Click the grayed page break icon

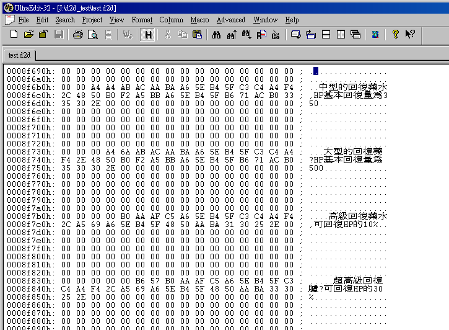tap(108, 34)
